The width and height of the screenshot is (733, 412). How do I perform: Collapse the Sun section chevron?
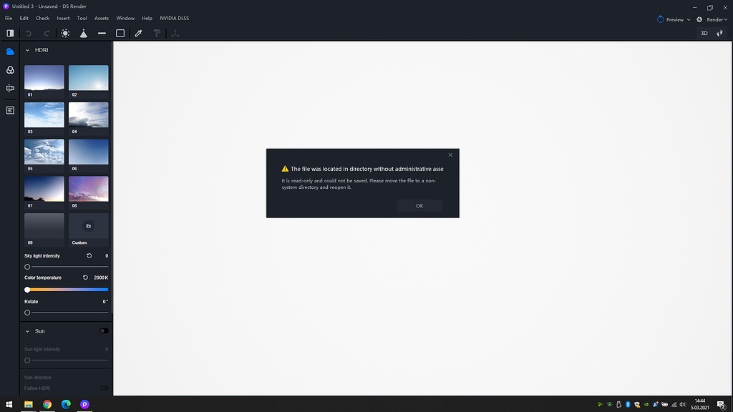coord(27,331)
